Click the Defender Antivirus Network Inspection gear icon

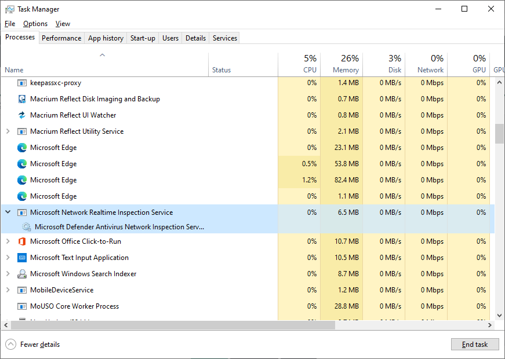(26, 227)
